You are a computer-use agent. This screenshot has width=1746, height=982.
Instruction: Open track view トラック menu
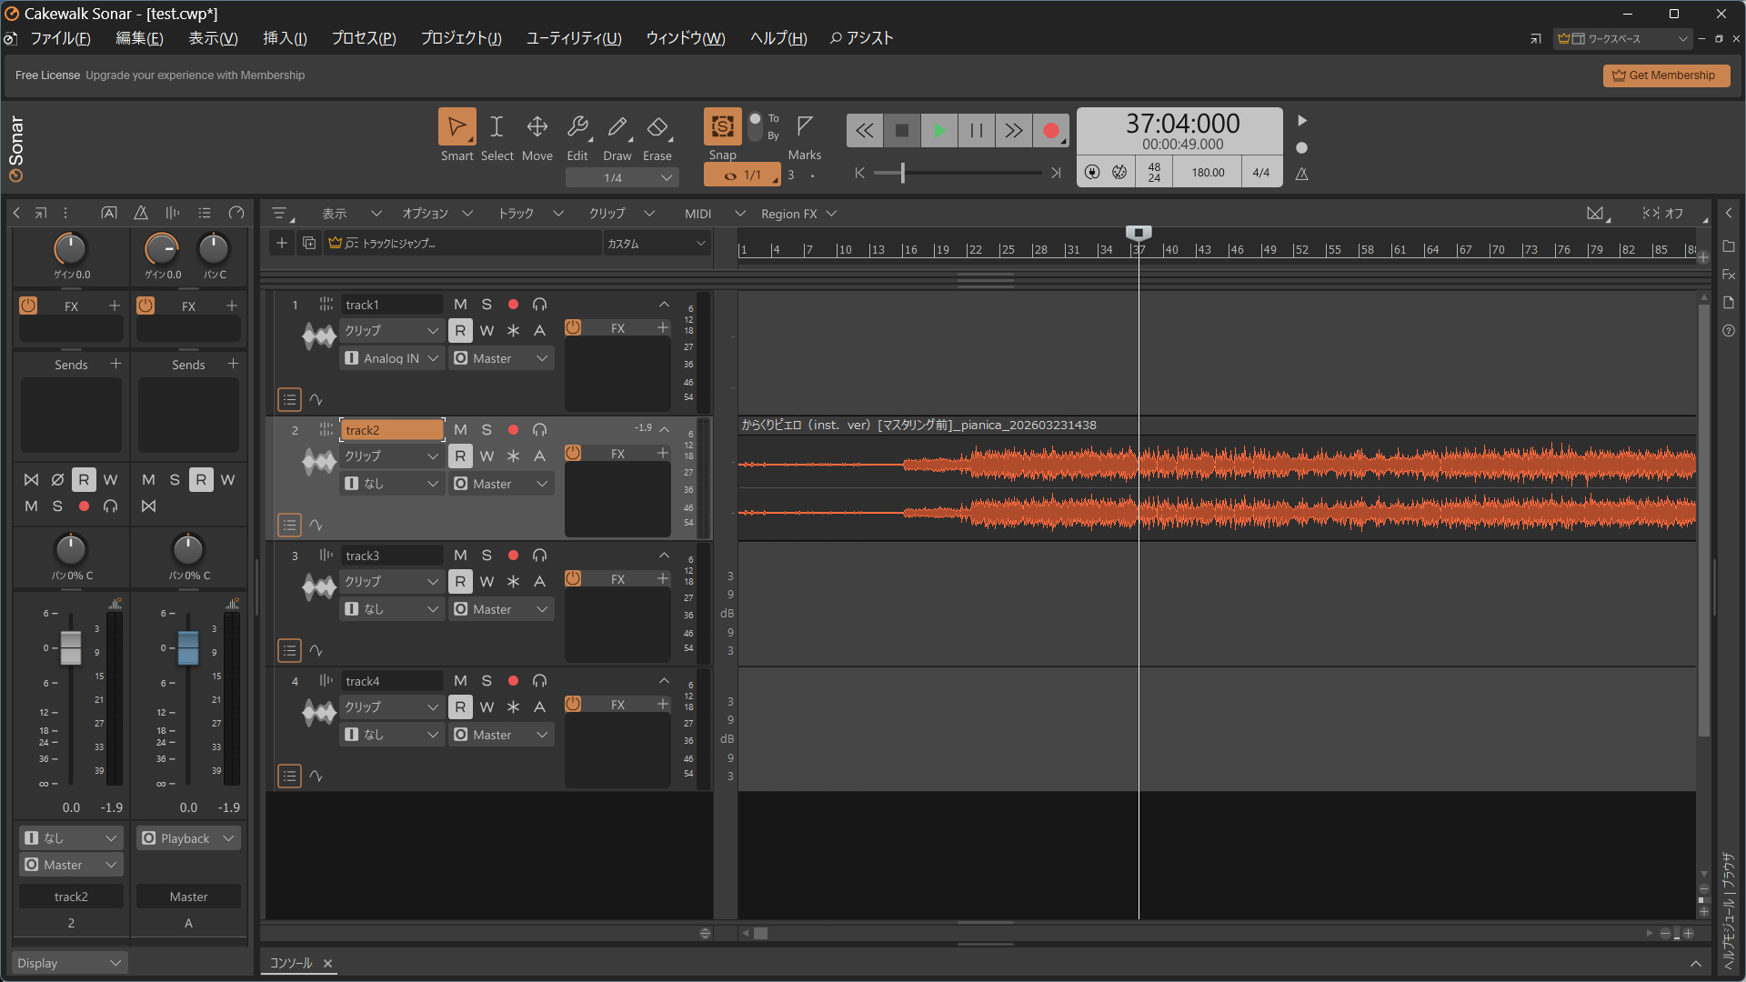pos(530,214)
